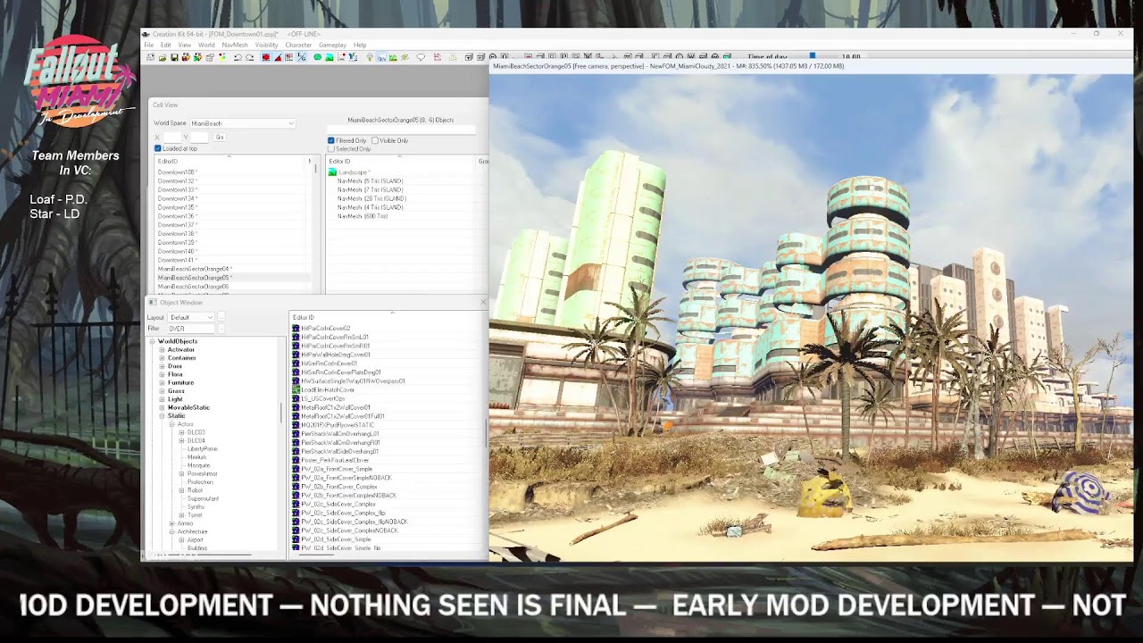Select MetalRoofC1x2WallCover01 object

click(336, 407)
